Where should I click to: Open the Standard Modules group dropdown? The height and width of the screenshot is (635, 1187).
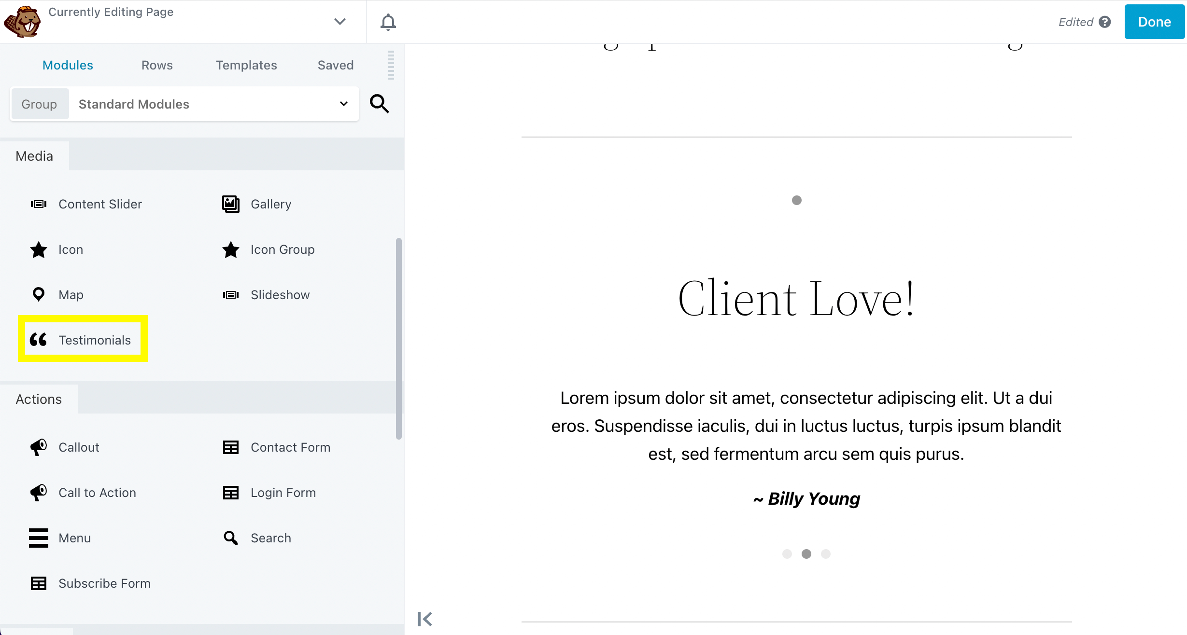(212, 104)
